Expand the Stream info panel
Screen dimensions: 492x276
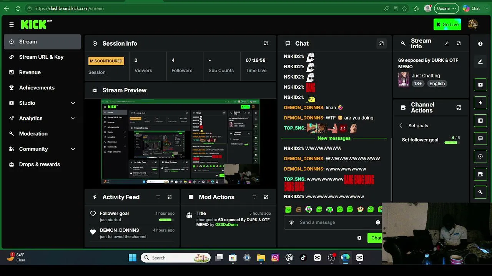coord(459,43)
